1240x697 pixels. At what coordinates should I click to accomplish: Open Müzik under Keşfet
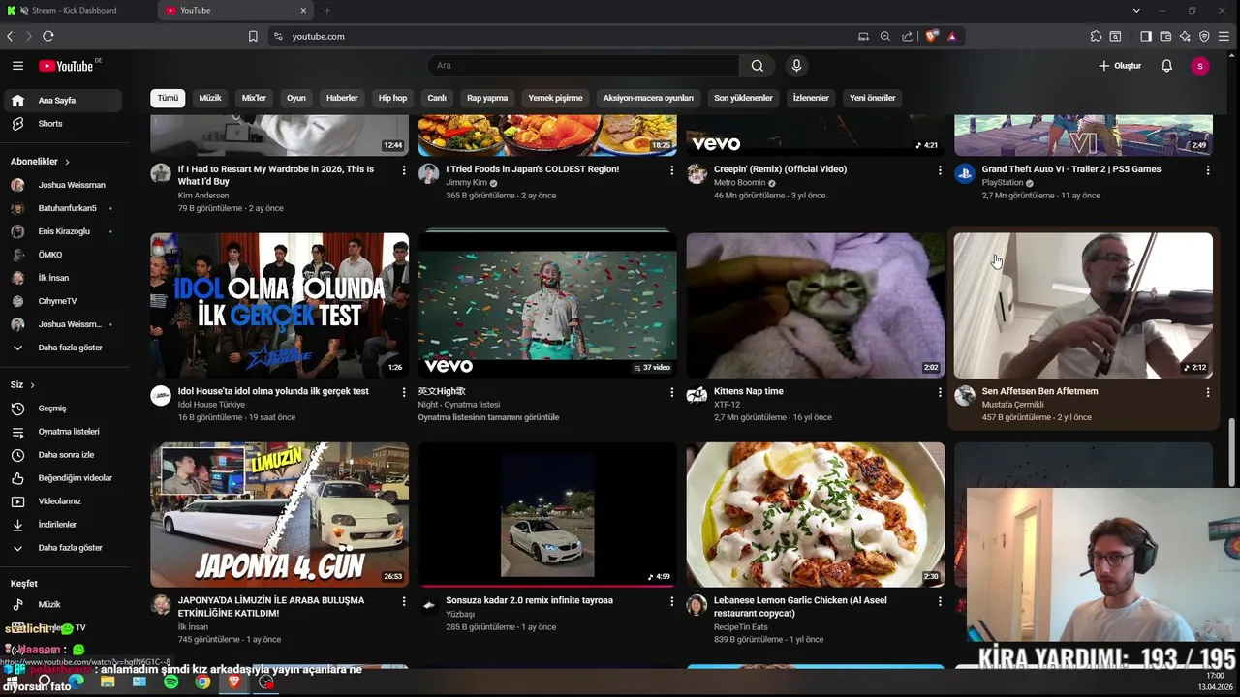(x=61, y=604)
